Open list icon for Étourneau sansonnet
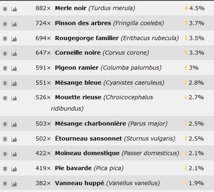Image resolution: width=214 pixels, height=192 pixels. coord(5,139)
